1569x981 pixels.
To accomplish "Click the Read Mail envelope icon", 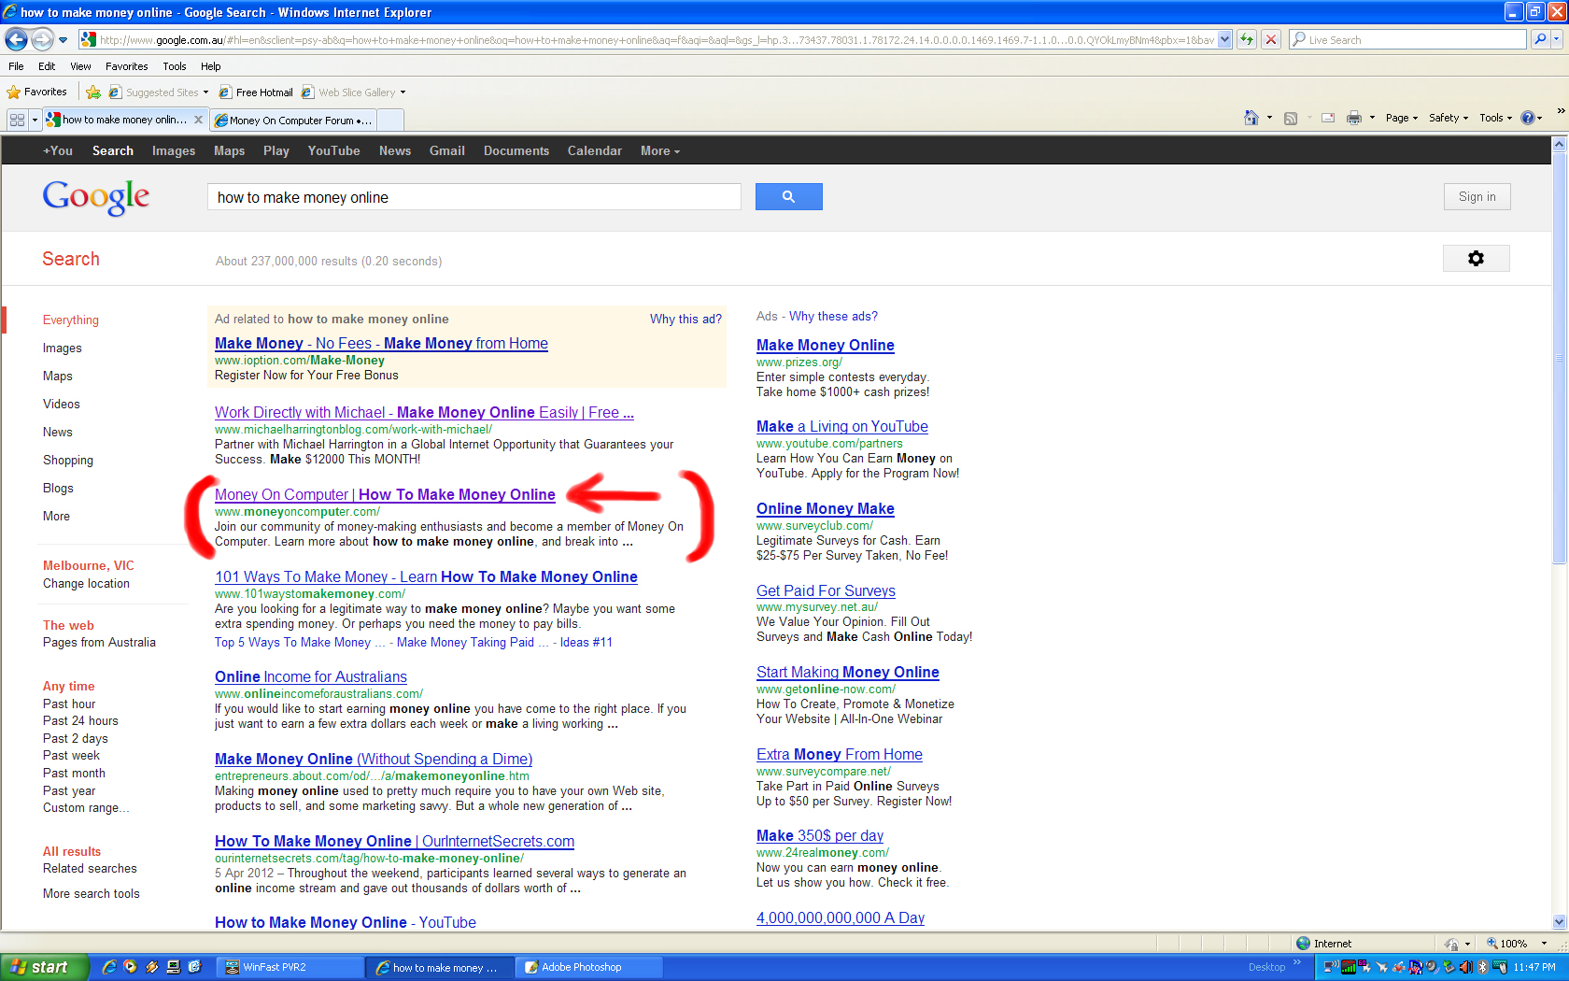I will click(1327, 118).
